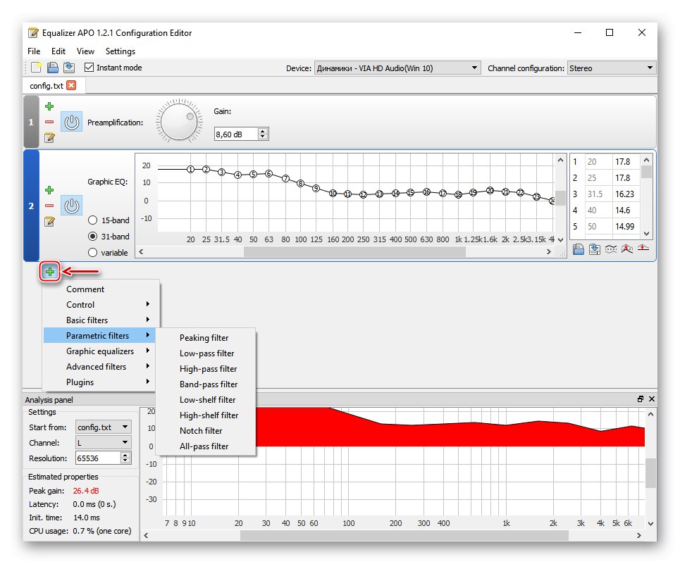This screenshot has height=564, width=680.
Task: Open the Channel configuration dropdown
Action: 611,68
